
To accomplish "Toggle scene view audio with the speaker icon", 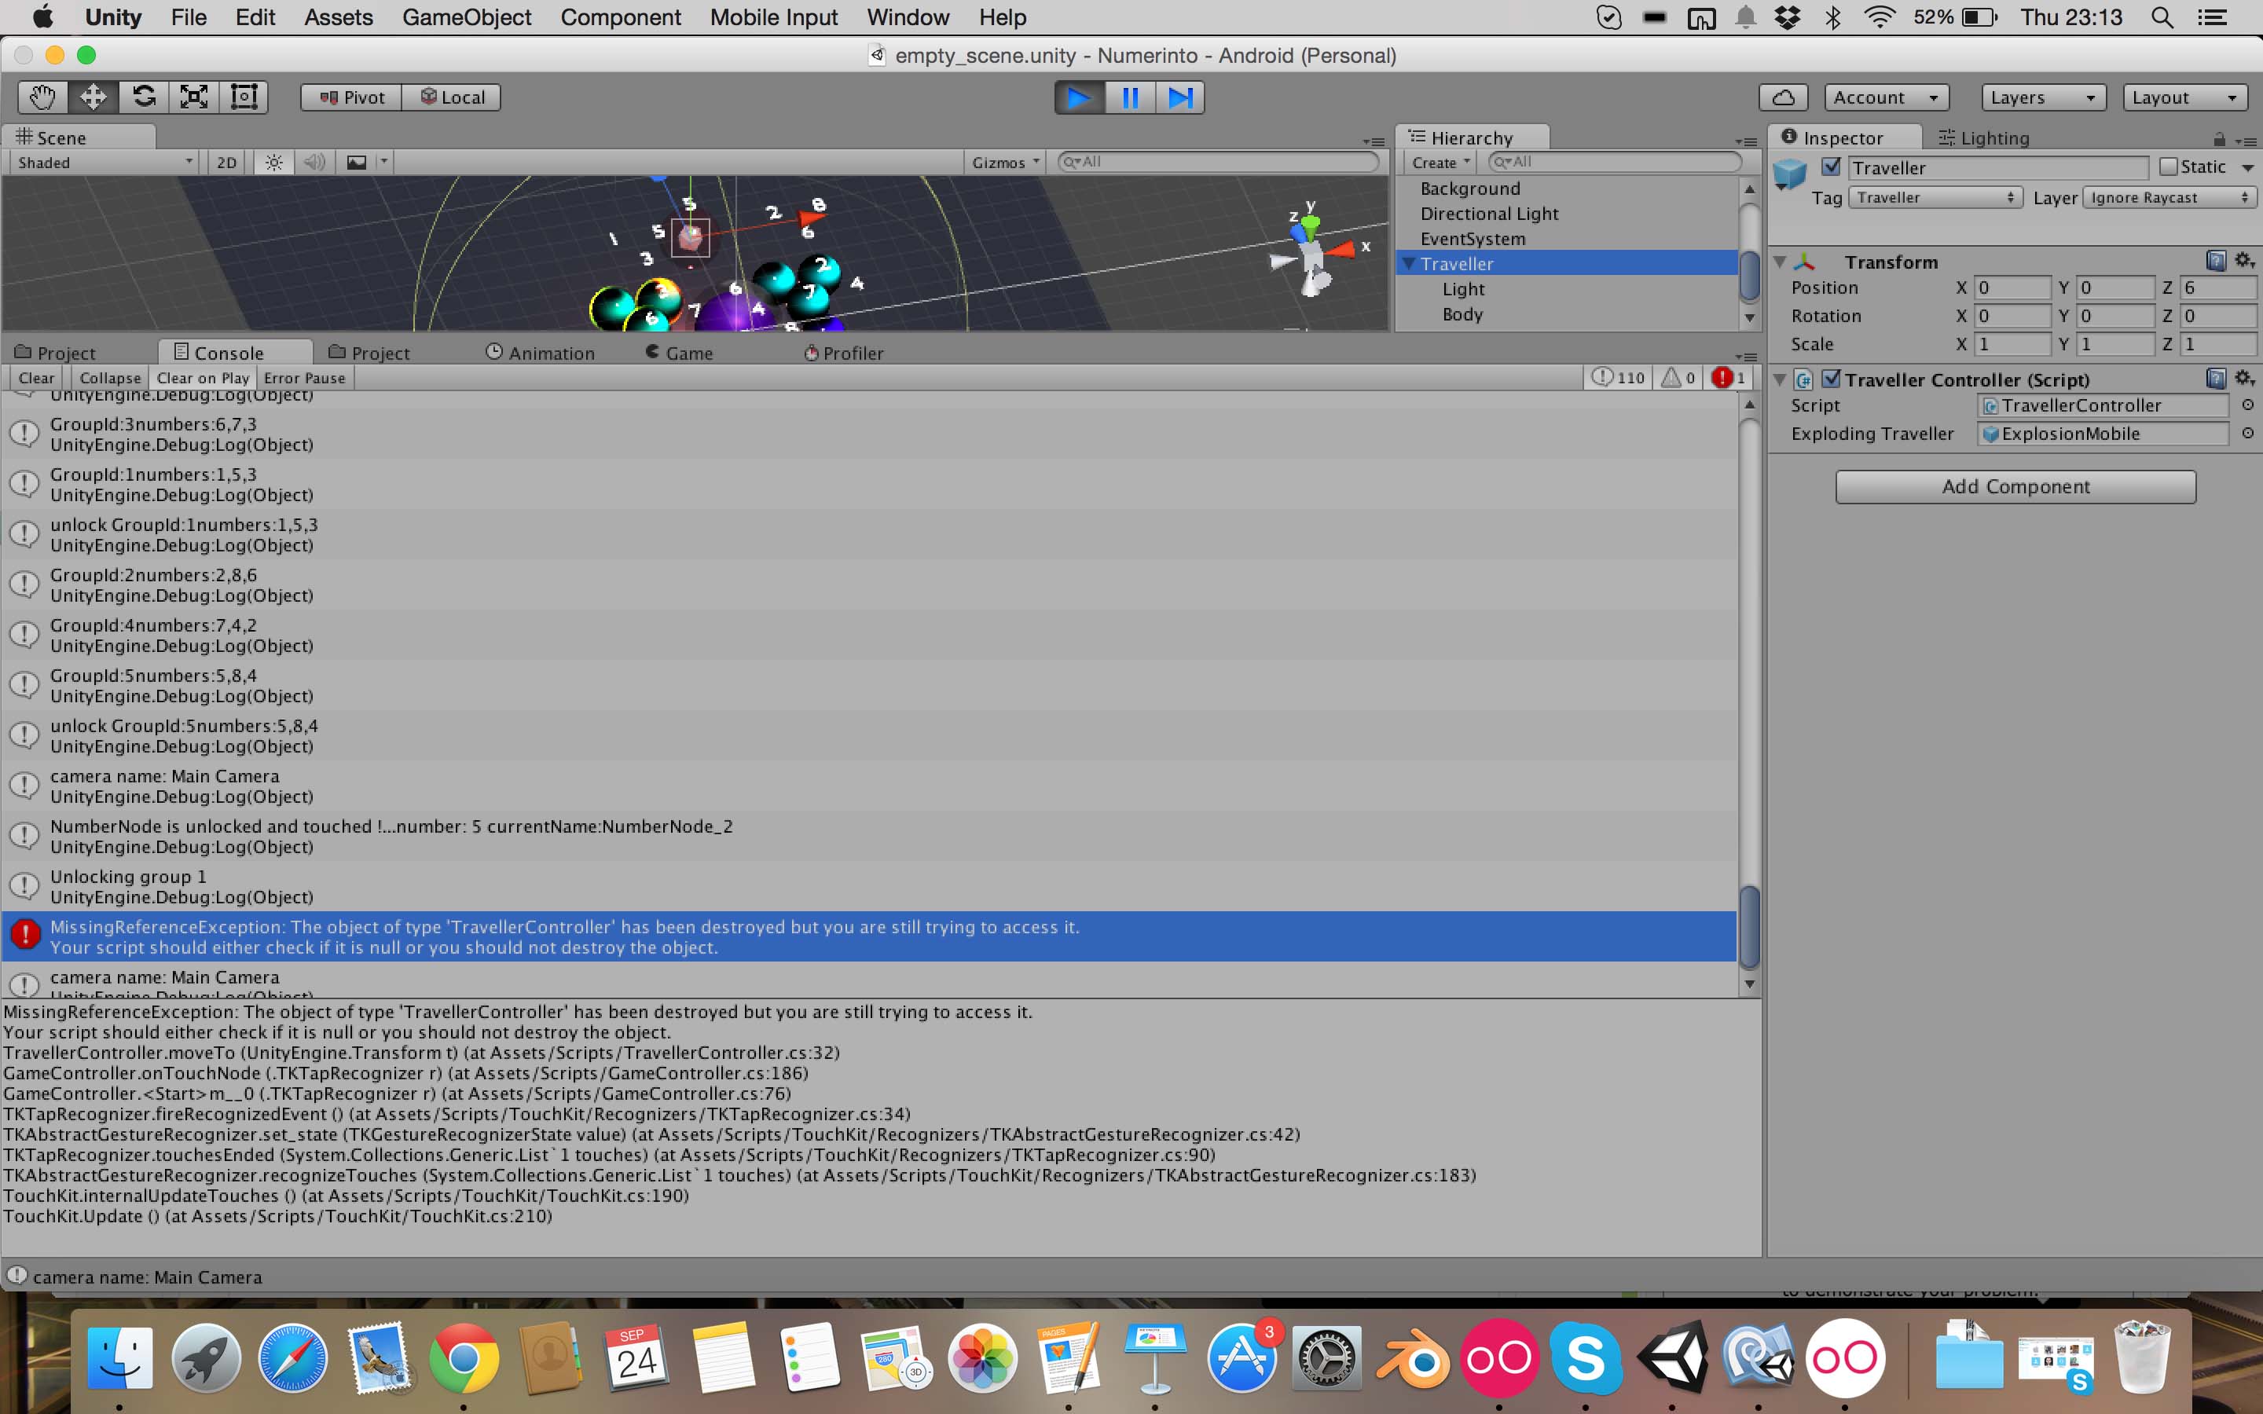I will pos(314,161).
